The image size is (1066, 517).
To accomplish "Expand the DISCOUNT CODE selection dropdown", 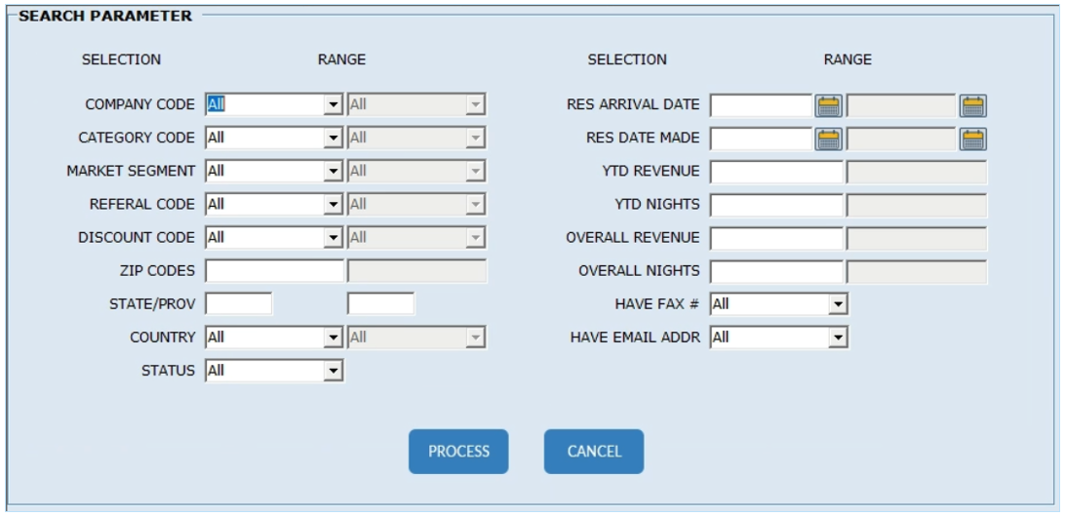I will (333, 238).
